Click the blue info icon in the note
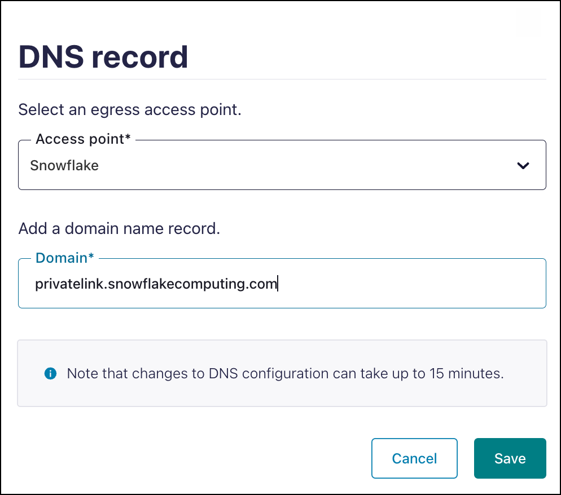 (x=50, y=373)
